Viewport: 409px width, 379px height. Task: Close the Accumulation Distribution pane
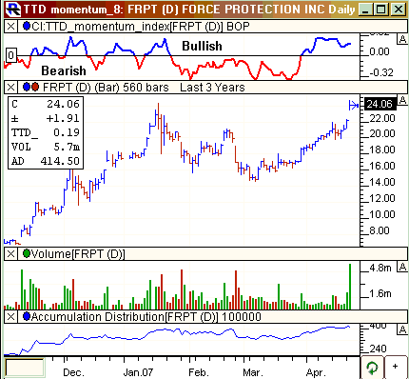coord(11,317)
